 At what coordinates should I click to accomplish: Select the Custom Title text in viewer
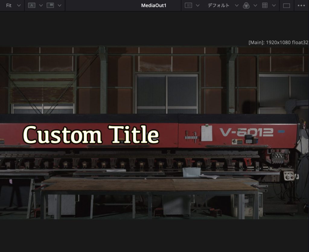(x=91, y=135)
